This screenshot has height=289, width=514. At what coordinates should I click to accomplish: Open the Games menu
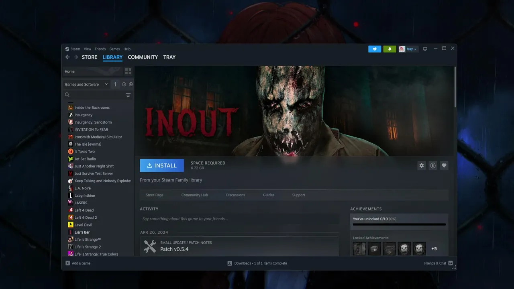114,49
